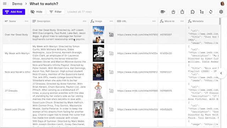Open the Filter options
The height and width of the screenshot is (128, 227).
pyautogui.click(x=56, y=12)
